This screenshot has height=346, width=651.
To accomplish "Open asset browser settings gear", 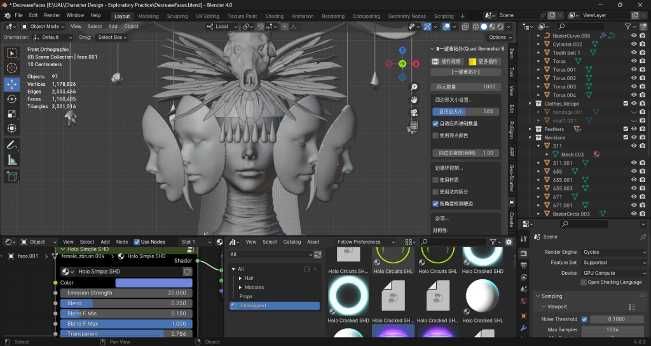I will (509, 242).
